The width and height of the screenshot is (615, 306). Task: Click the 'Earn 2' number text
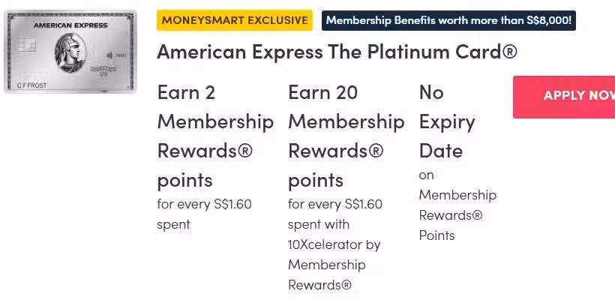186,92
